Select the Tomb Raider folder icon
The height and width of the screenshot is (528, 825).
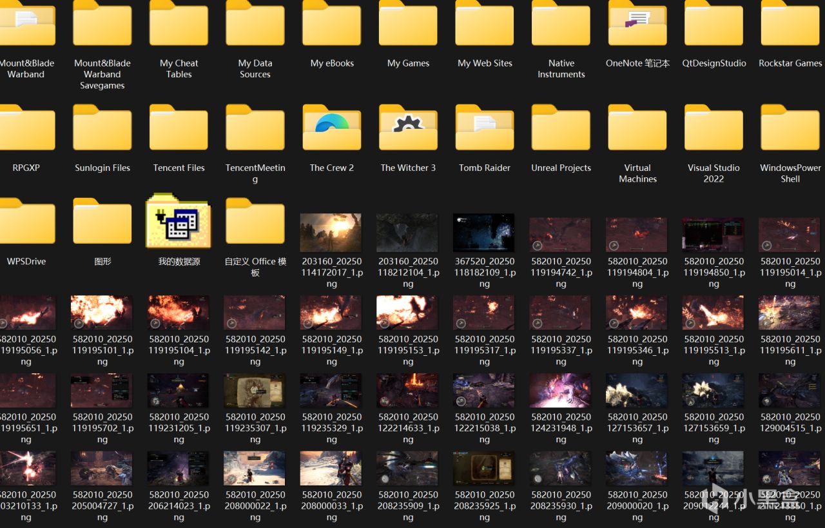pos(485,128)
